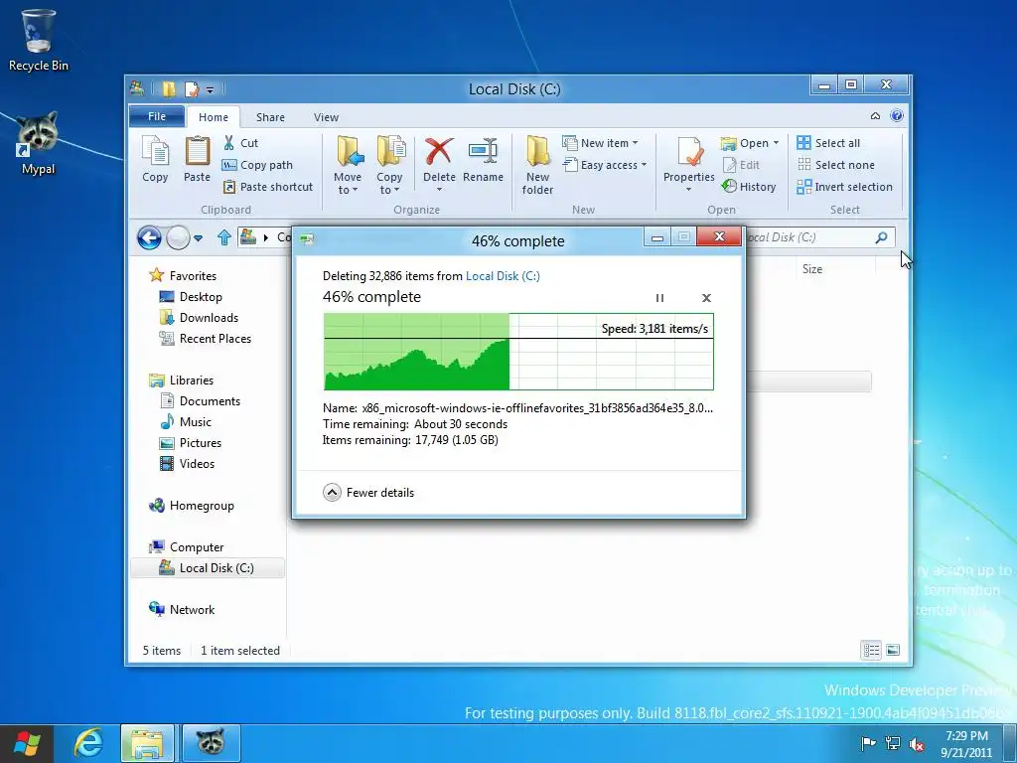Click the Properties icon
Image resolution: width=1017 pixels, height=763 pixels.
(689, 152)
